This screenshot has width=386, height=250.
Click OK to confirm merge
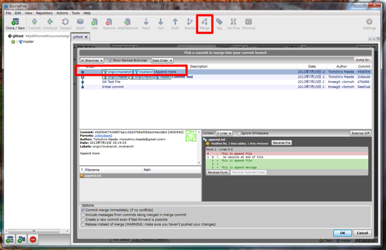[342, 233]
